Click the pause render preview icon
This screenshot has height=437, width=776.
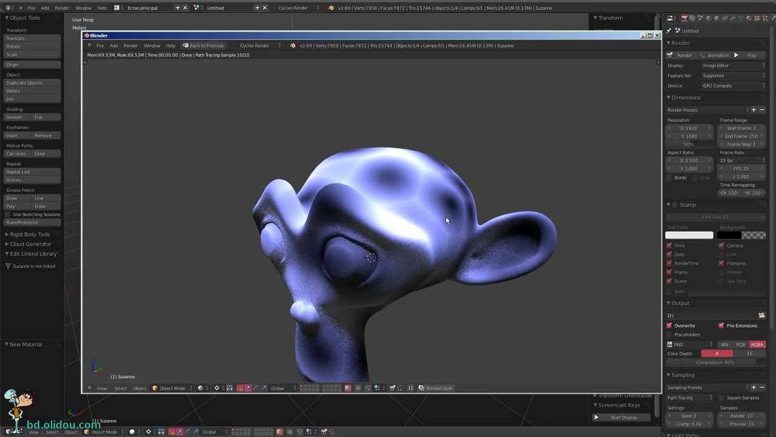point(410,388)
